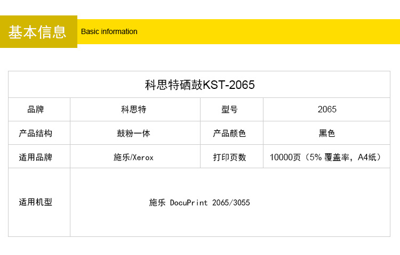Viewport: 400px width, 255px height.
Task: Select the word DocuPrint in compatible models
Action: coord(189,203)
